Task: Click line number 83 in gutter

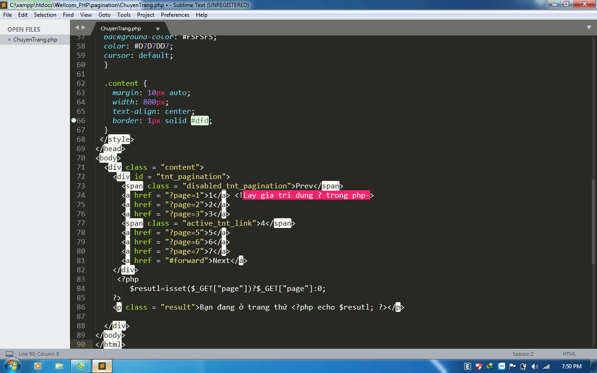Action: click(81, 279)
